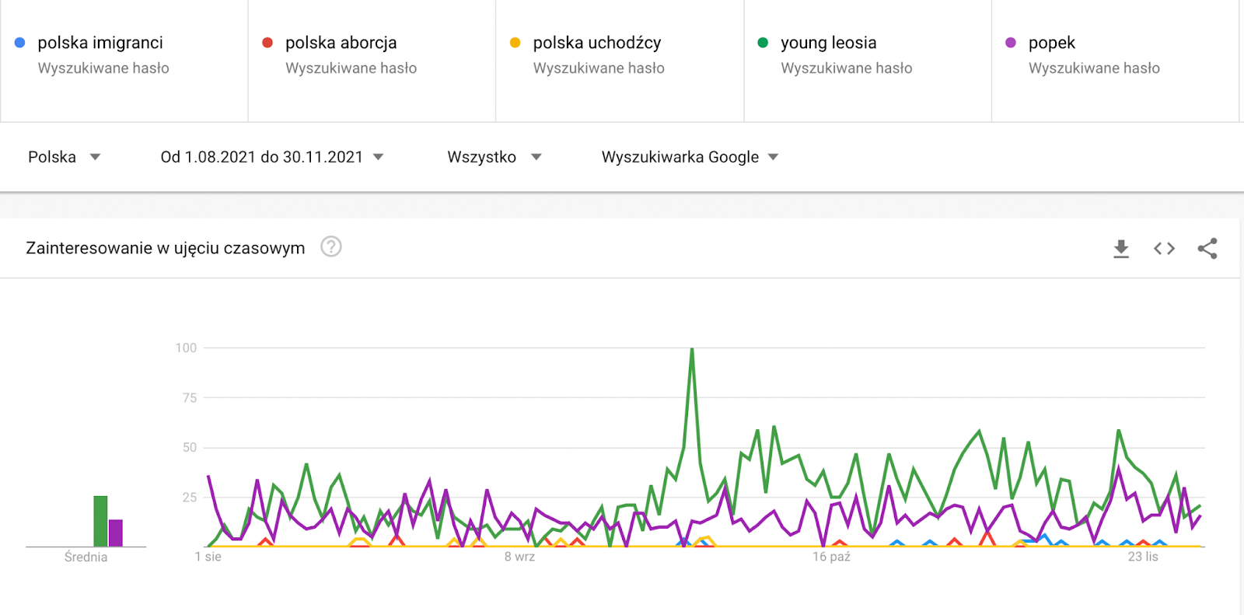
Task: Download the interest over time chart data
Action: (x=1120, y=249)
